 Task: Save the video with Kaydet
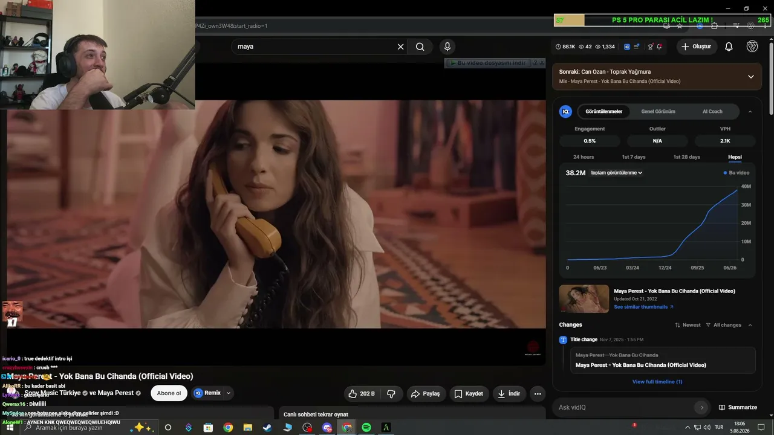click(469, 393)
